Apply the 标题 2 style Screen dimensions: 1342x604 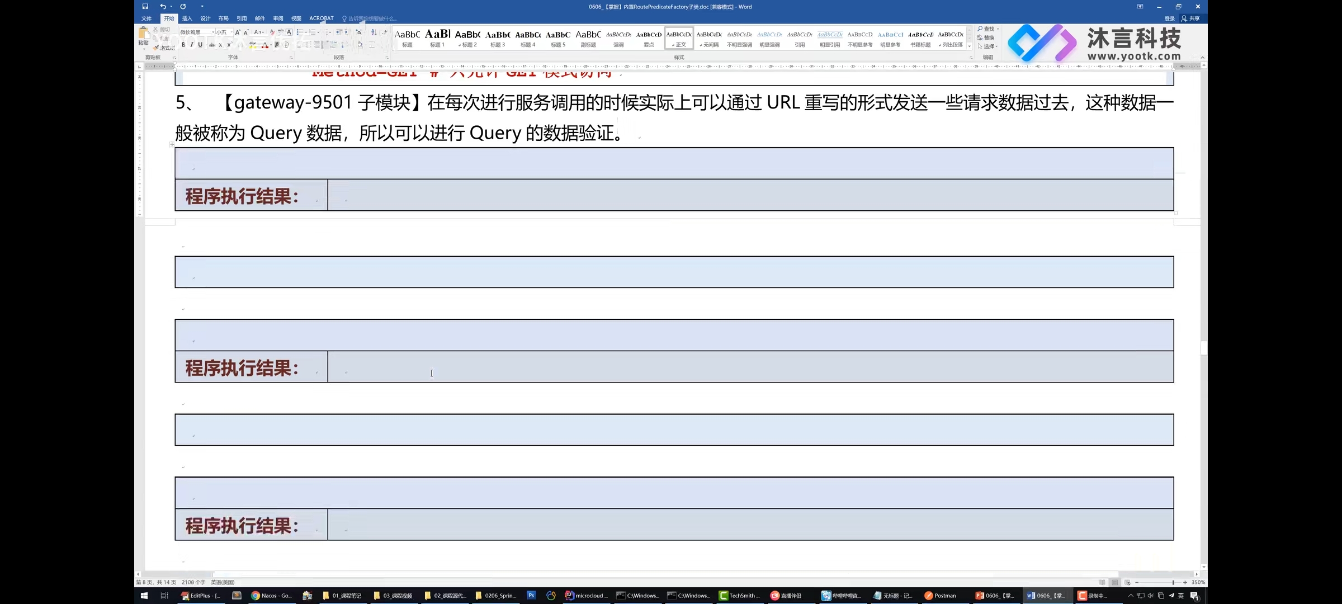(467, 38)
